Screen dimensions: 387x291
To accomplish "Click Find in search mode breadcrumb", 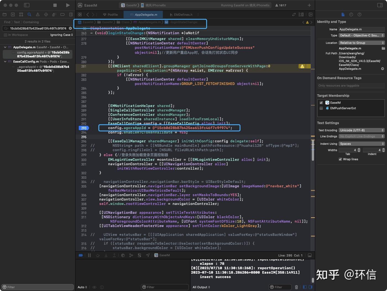I will (x=7, y=22).
